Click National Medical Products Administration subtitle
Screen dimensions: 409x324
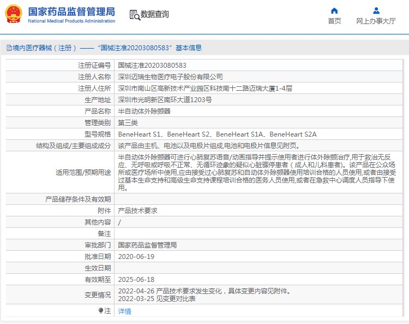[x=71, y=21]
